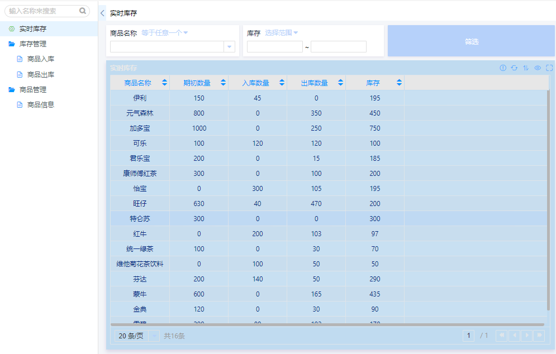The height and width of the screenshot is (354, 556).
Task: Sort by 商品名称 column arrows
Action: point(164,83)
